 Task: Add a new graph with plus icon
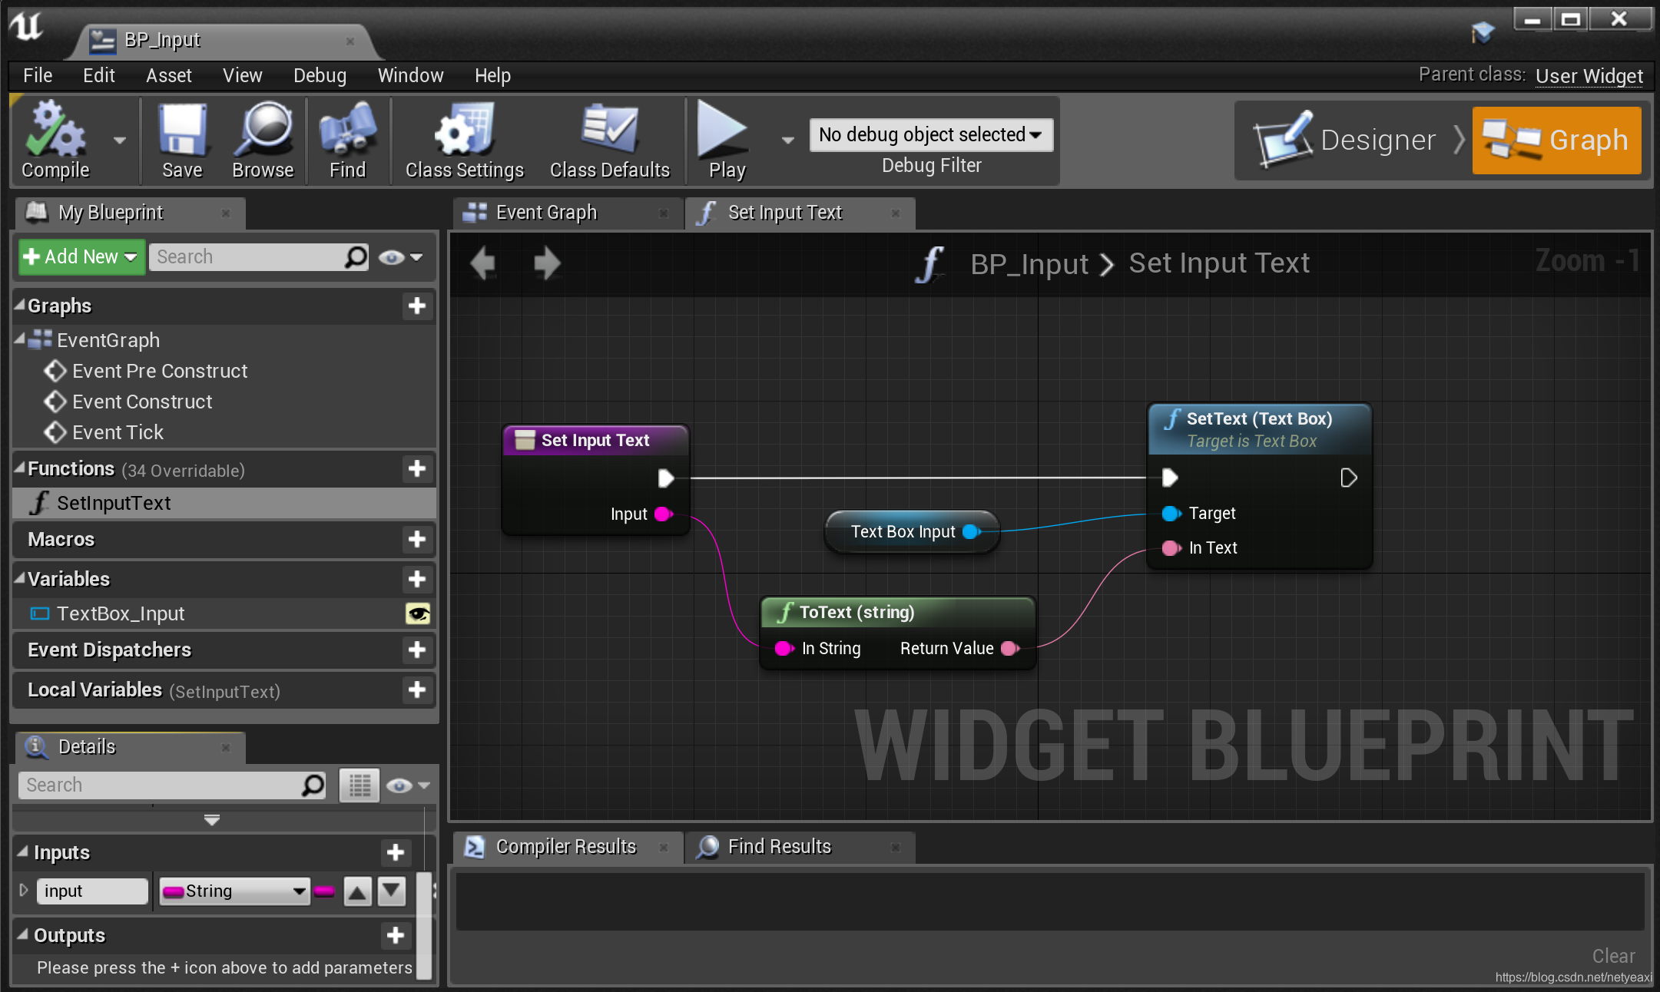[x=417, y=306]
